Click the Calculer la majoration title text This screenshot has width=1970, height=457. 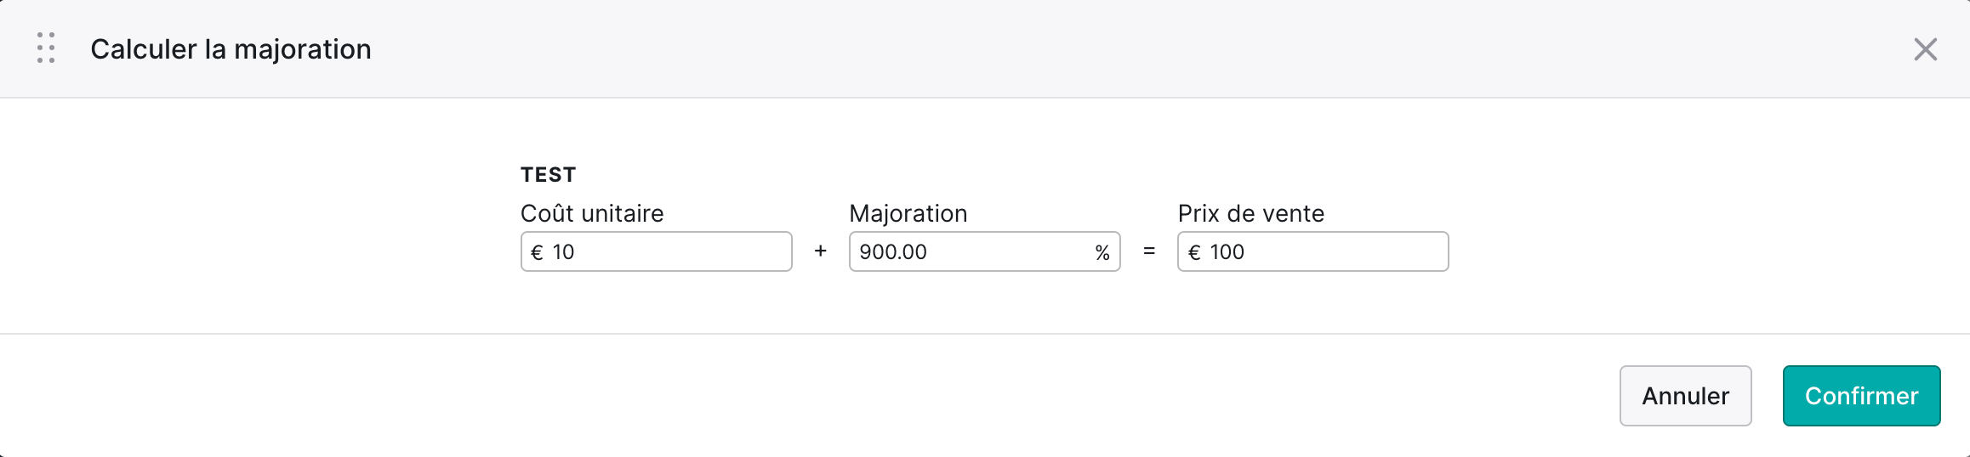(x=231, y=49)
